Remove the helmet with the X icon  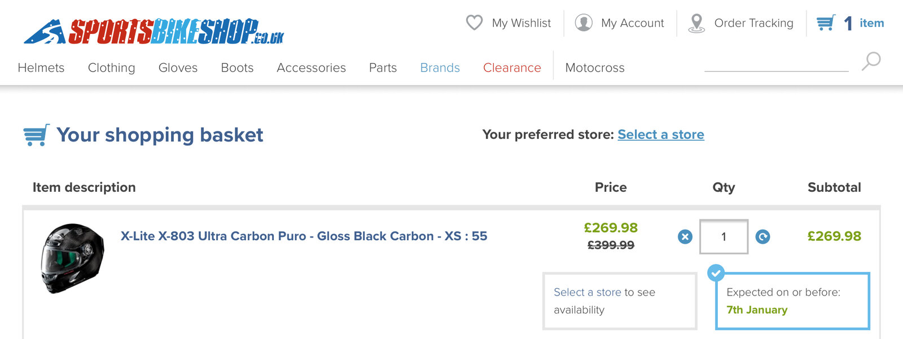coord(685,237)
